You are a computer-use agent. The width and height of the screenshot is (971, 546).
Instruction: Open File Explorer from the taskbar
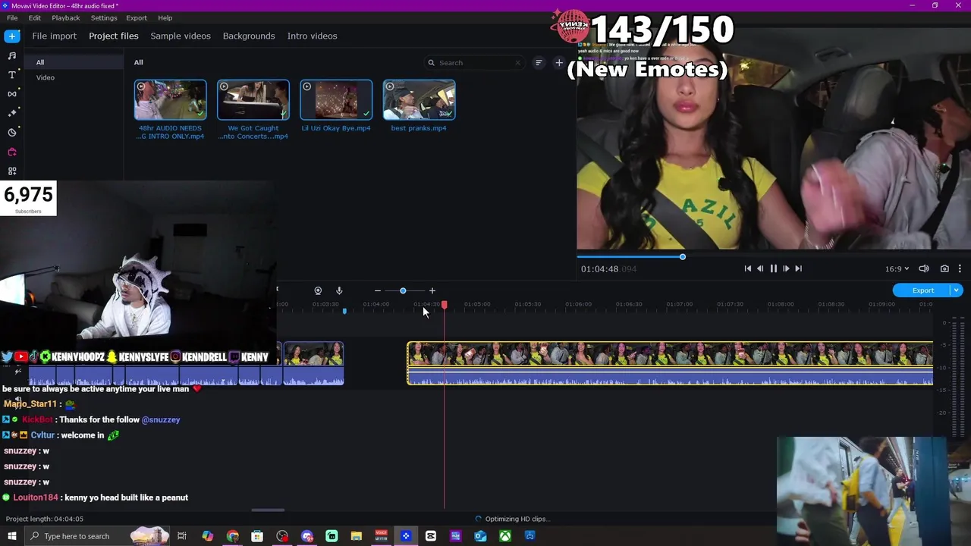[x=356, y=536]
